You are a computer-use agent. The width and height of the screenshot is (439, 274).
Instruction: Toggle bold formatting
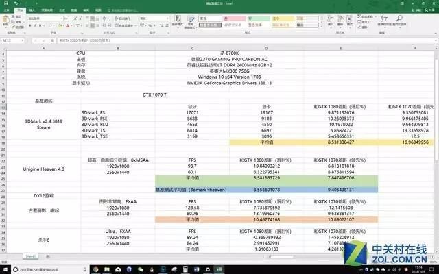click(29, 26)
